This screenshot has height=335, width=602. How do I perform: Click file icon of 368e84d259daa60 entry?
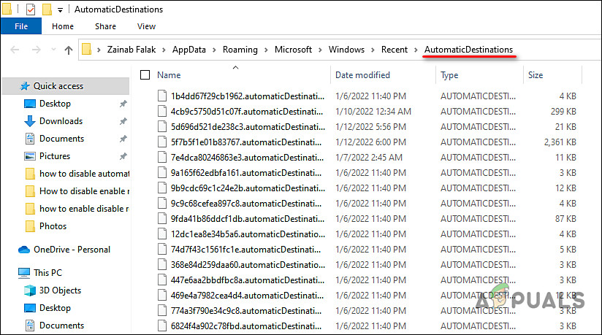(x=162, y=265)
